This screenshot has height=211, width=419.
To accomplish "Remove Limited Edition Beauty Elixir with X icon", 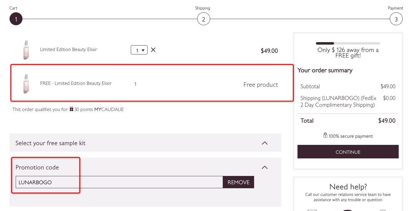I will coord(153,50).
